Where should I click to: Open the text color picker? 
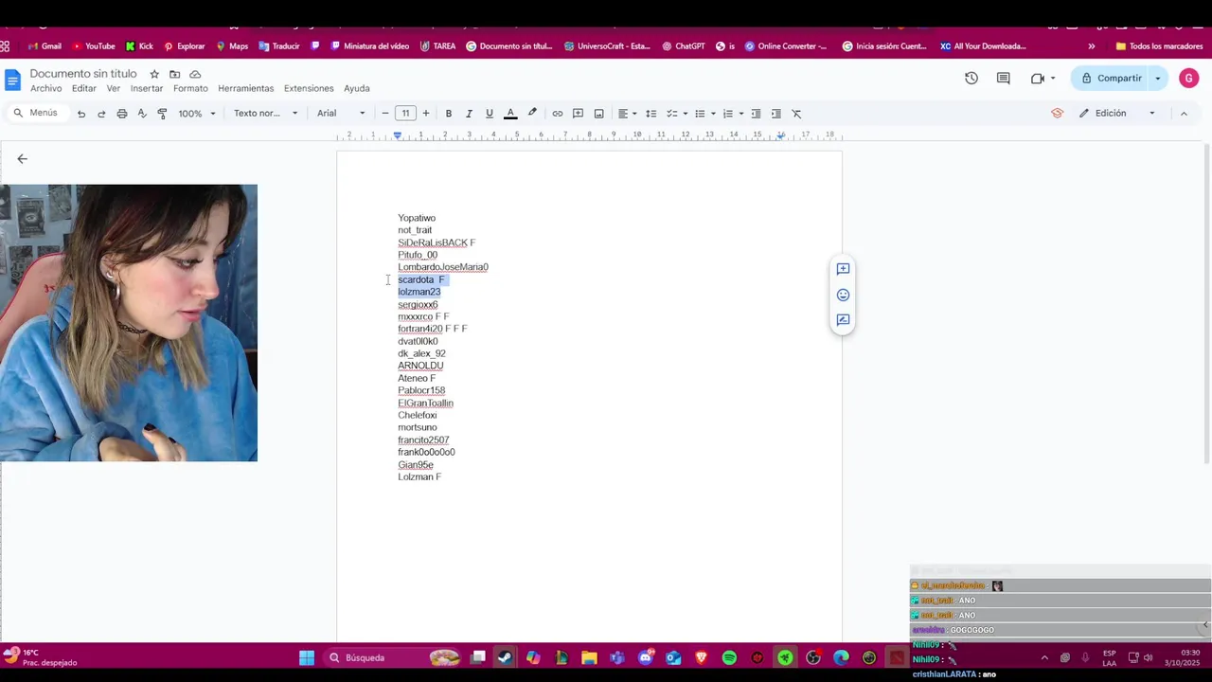tap(510, 114)
